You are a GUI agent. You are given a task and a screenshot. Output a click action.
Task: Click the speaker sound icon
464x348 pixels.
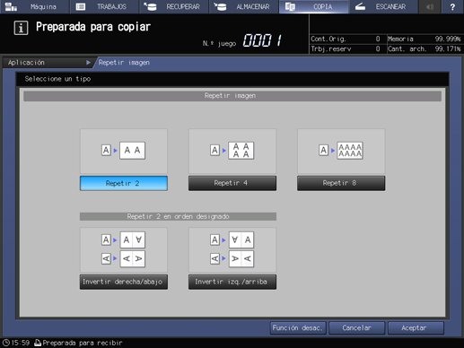coord(430,6)
